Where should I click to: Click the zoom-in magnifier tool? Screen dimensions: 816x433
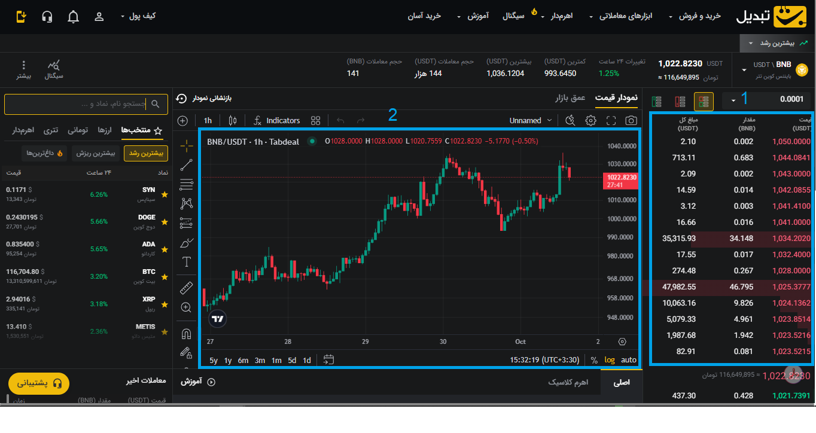pyautogui.click(x=185, y=307)
